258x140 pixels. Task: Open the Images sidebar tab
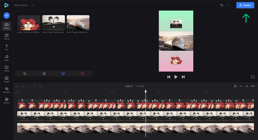6,79
